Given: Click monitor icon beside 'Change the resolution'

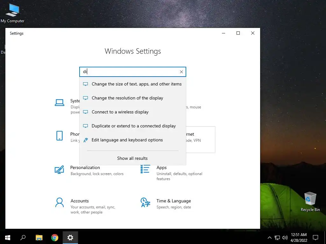Looking at the screenshot, I should click(x=85, y=98).
